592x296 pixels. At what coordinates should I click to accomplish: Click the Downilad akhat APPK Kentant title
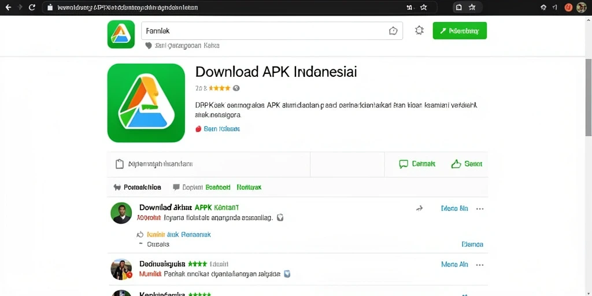(x=189, y=208)
